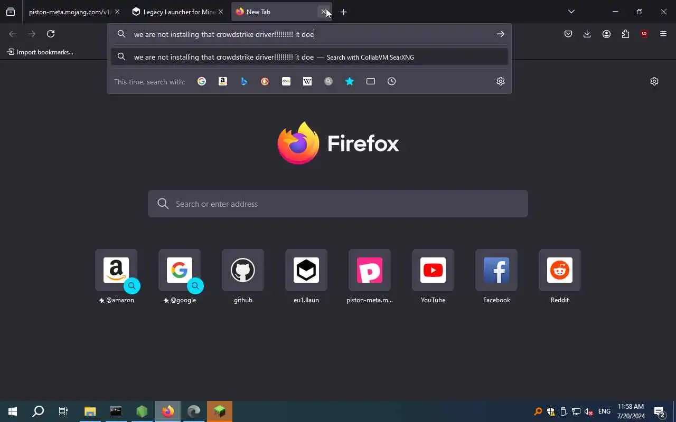The width and height of the screenshot is (676, 422).
Task: List all tabs with dropdown chevron
Action: [x=571, y=12]
